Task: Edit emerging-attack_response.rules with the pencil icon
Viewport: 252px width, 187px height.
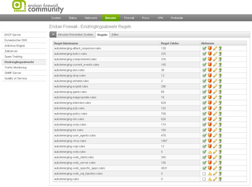Action: [x=215, y=48]
